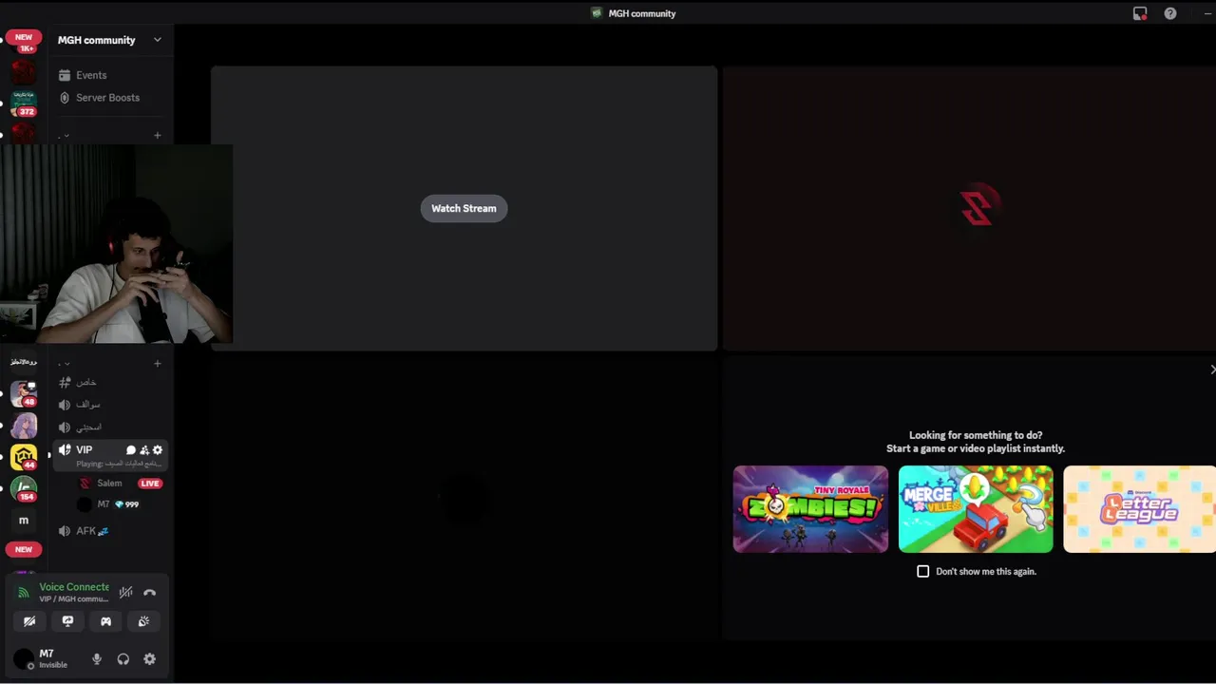
Task: Open the green server icon with the 154 badge
Action: click(24, 488)
